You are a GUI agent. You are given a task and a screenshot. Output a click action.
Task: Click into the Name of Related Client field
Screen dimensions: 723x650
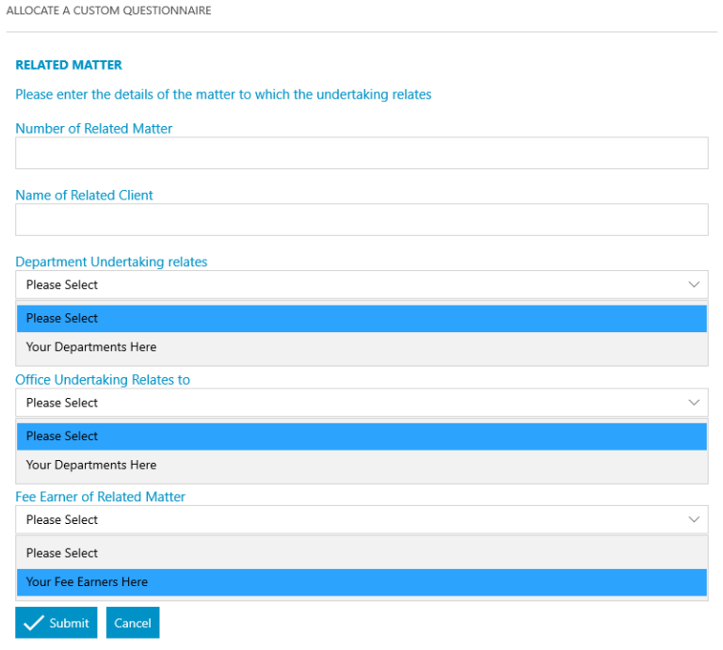tap(361, 220)
